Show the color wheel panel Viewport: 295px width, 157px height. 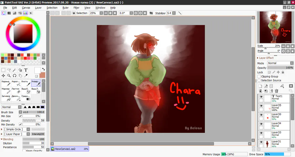[4, 13]
